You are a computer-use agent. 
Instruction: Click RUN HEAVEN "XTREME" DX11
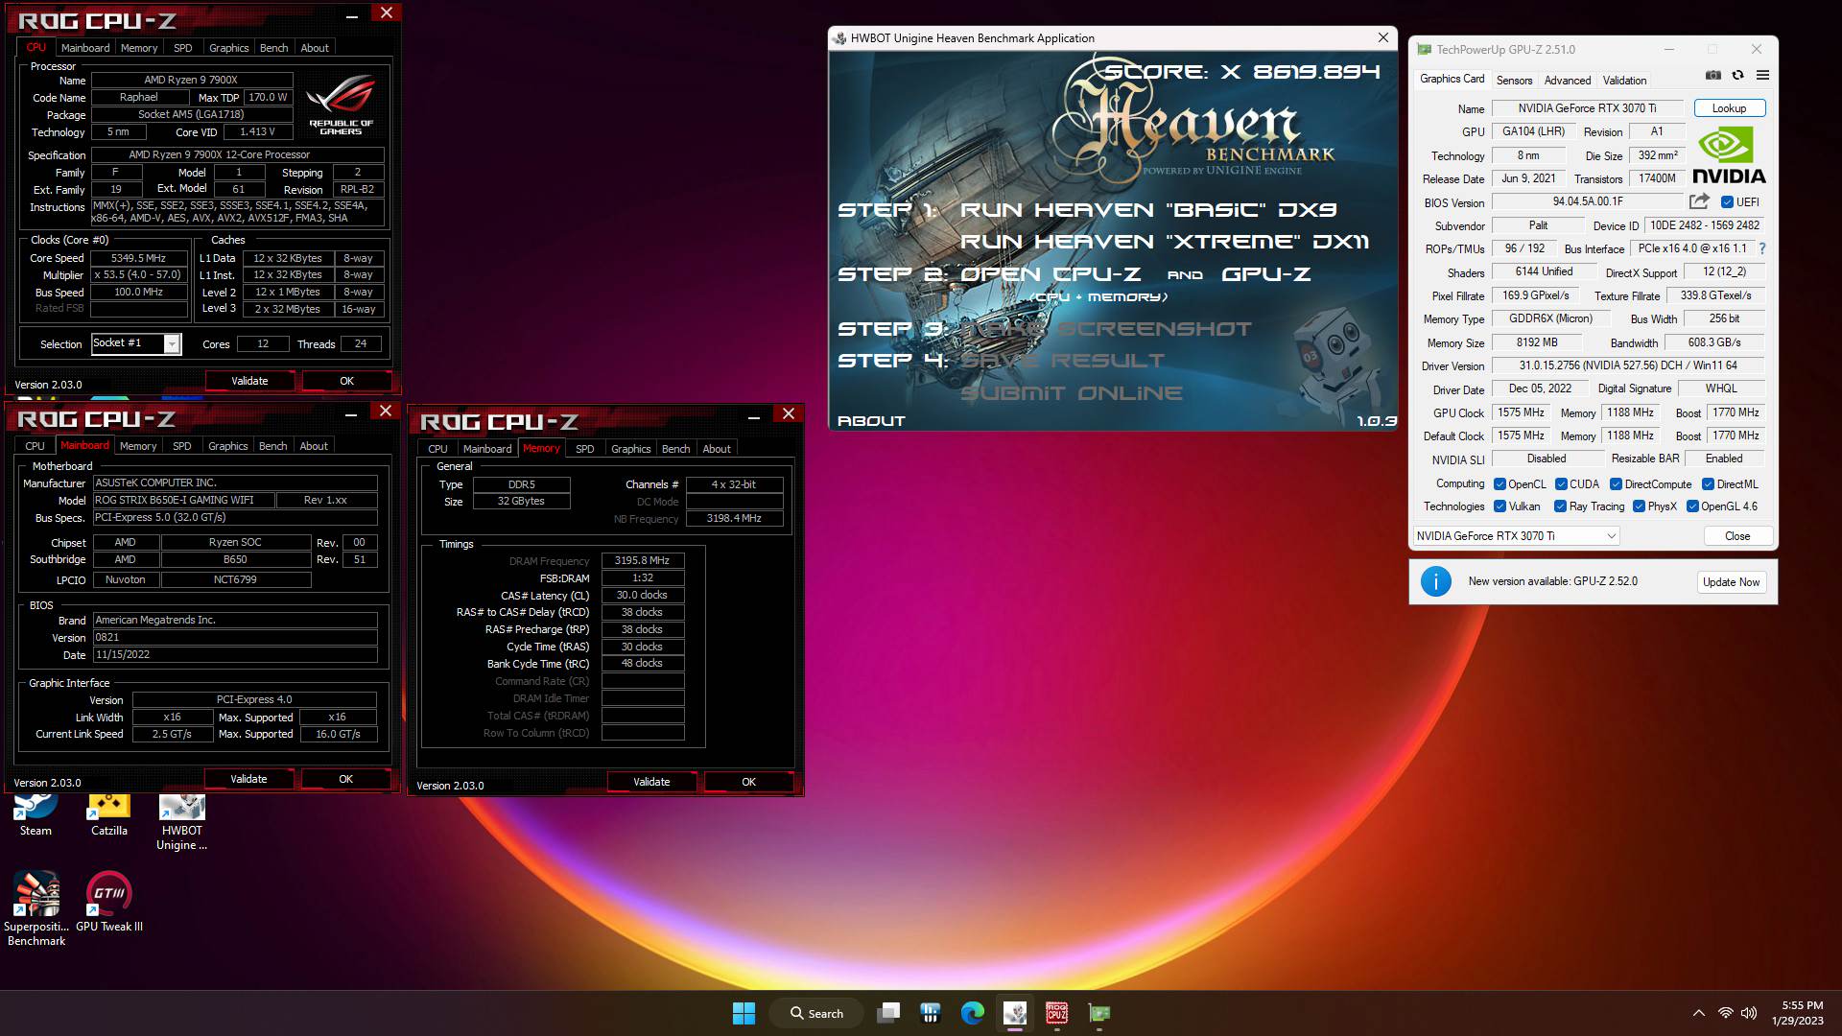1165,241
